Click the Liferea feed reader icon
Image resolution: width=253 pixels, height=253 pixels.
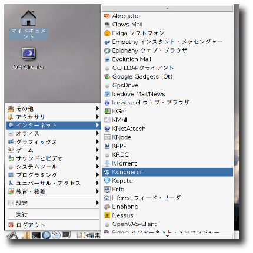coord(107,198)
